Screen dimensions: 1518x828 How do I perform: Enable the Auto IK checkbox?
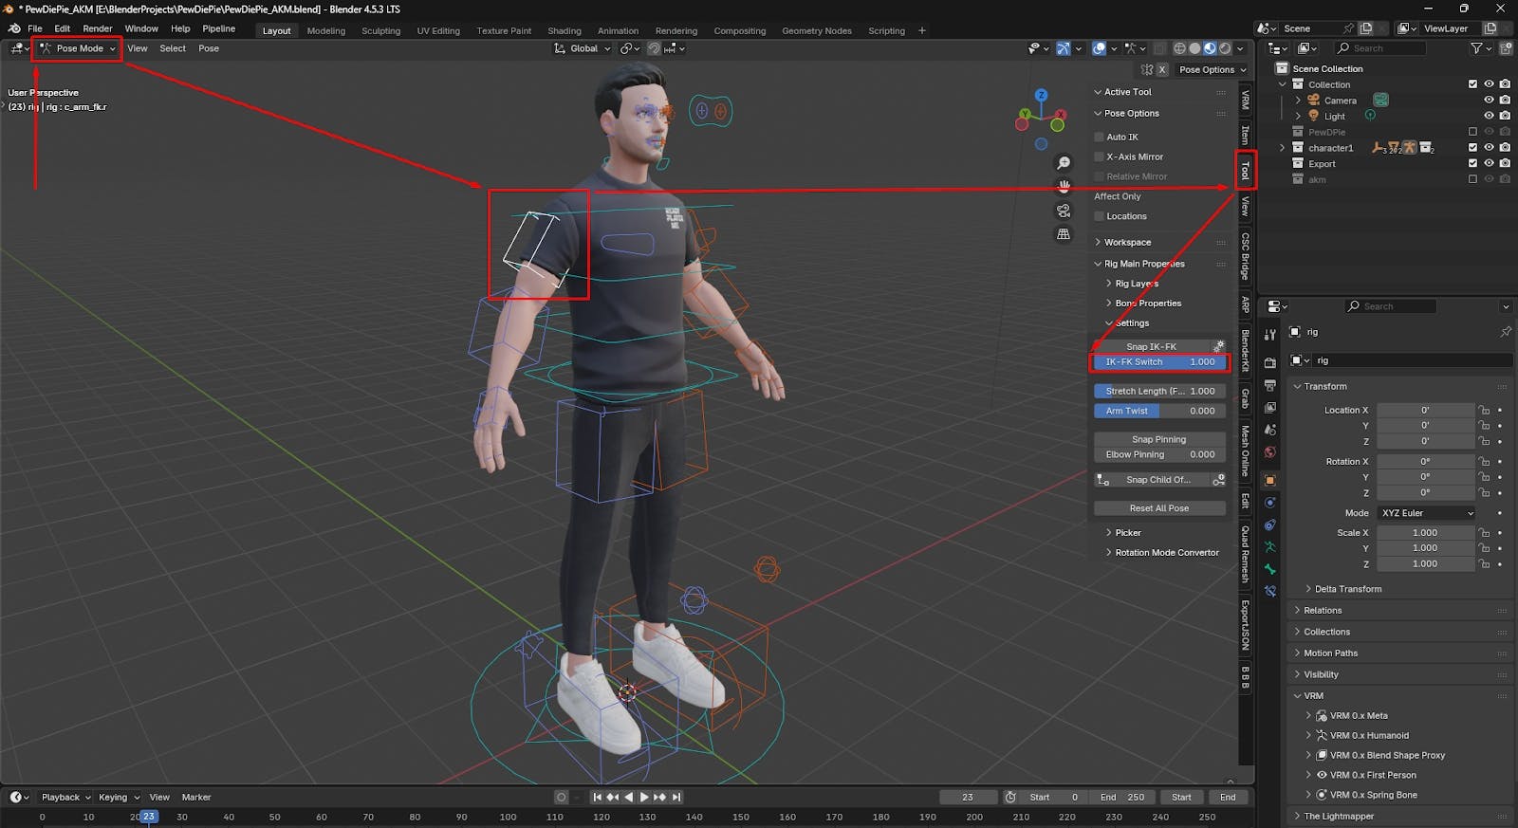click(1100, 137)
